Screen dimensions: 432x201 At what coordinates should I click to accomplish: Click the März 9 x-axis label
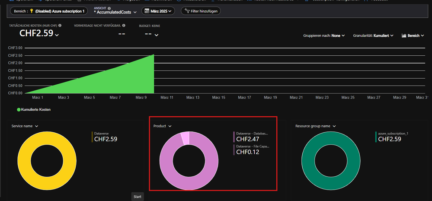click(141, 97)
